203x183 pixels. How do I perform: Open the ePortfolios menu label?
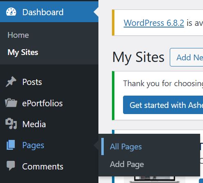tap(42, 103)
